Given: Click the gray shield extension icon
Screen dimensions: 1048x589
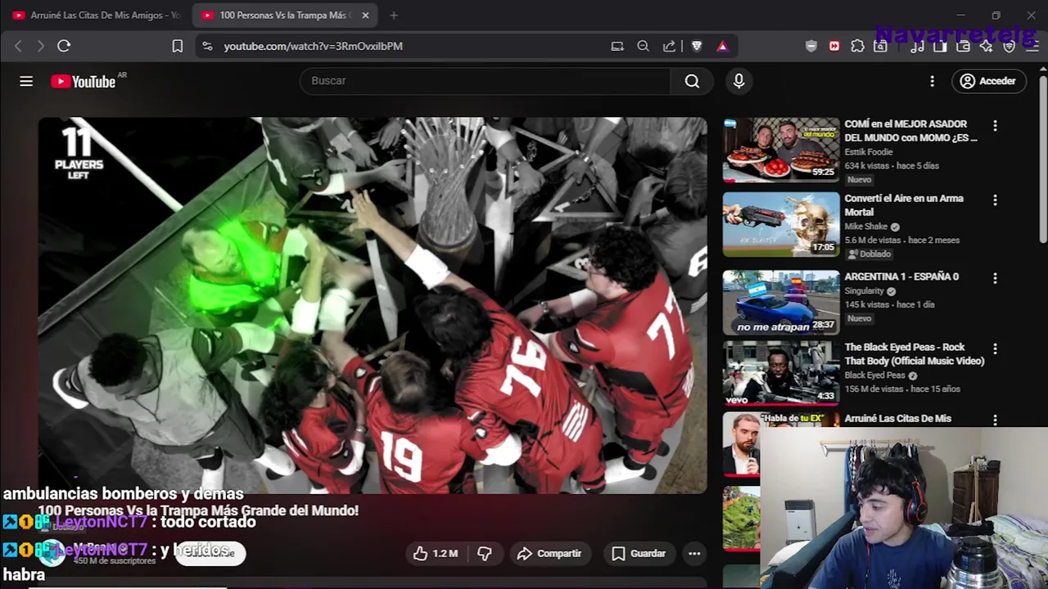Looking at the screenshot, I should (811, 47).
